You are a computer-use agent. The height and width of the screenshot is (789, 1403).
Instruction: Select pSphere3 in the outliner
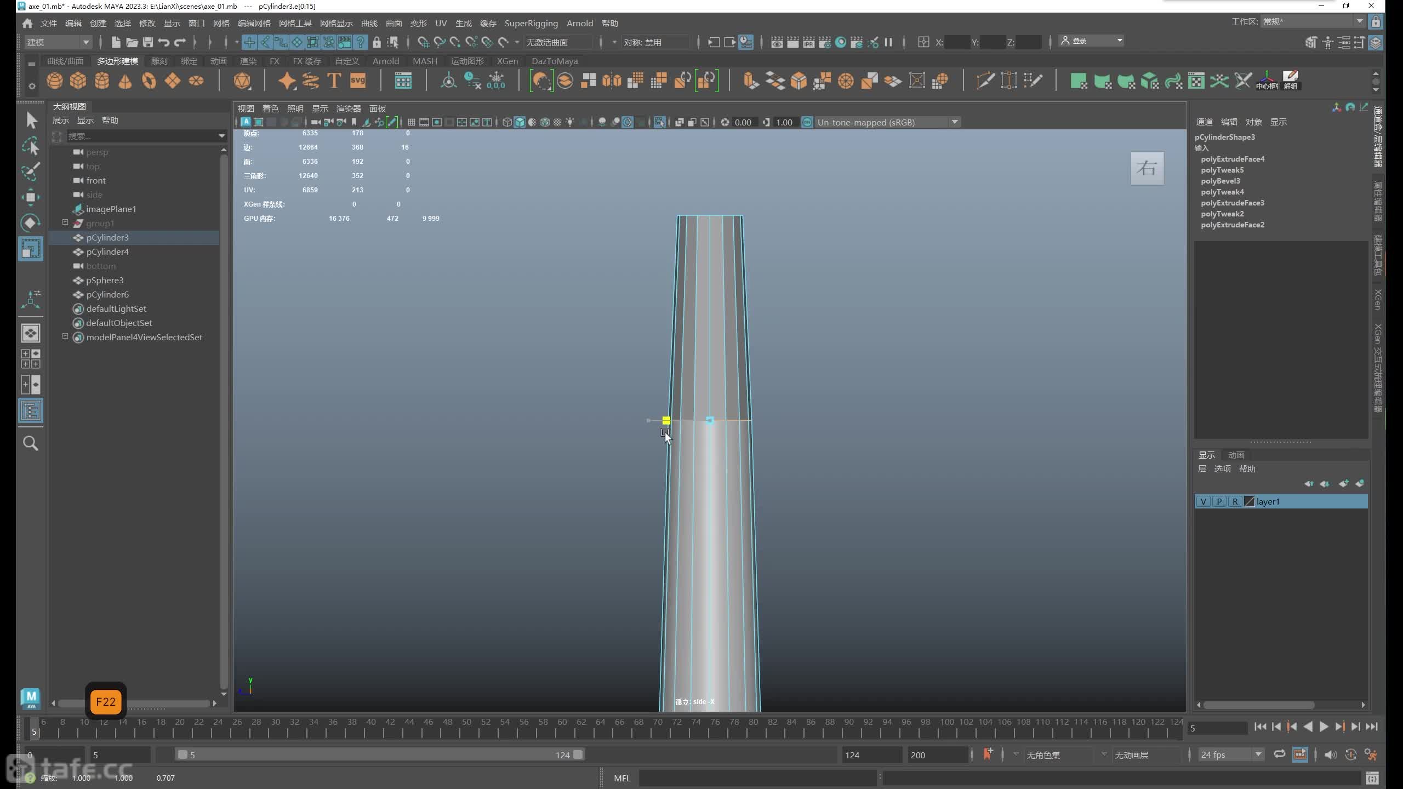105,280
